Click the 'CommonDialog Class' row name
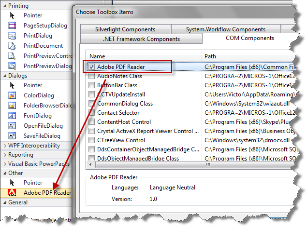The width and height of the screenshot is (307, 228). point(125,104)
